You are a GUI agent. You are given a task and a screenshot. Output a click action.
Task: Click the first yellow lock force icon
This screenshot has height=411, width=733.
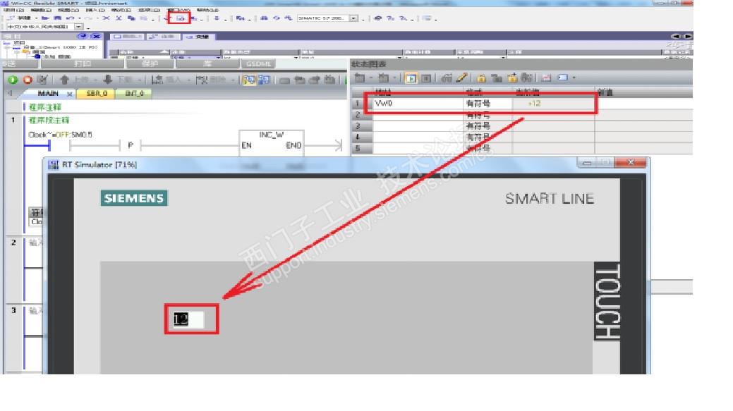click(x=482, y=78)
